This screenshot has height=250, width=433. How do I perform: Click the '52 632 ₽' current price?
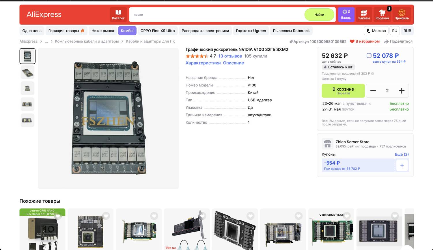coord(335,56)
